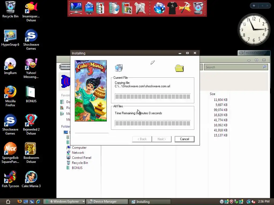The height and width of the screenshot is (205, 274).
Task: Click the analog clock gadget
Action: coord(254,29)
